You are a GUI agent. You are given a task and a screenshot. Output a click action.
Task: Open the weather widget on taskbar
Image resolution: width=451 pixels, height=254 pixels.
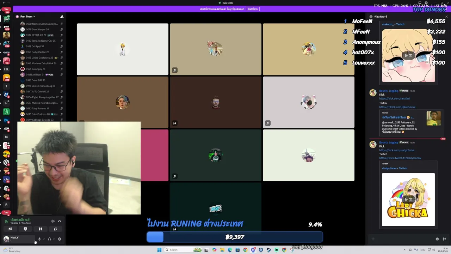click(11, 250)
